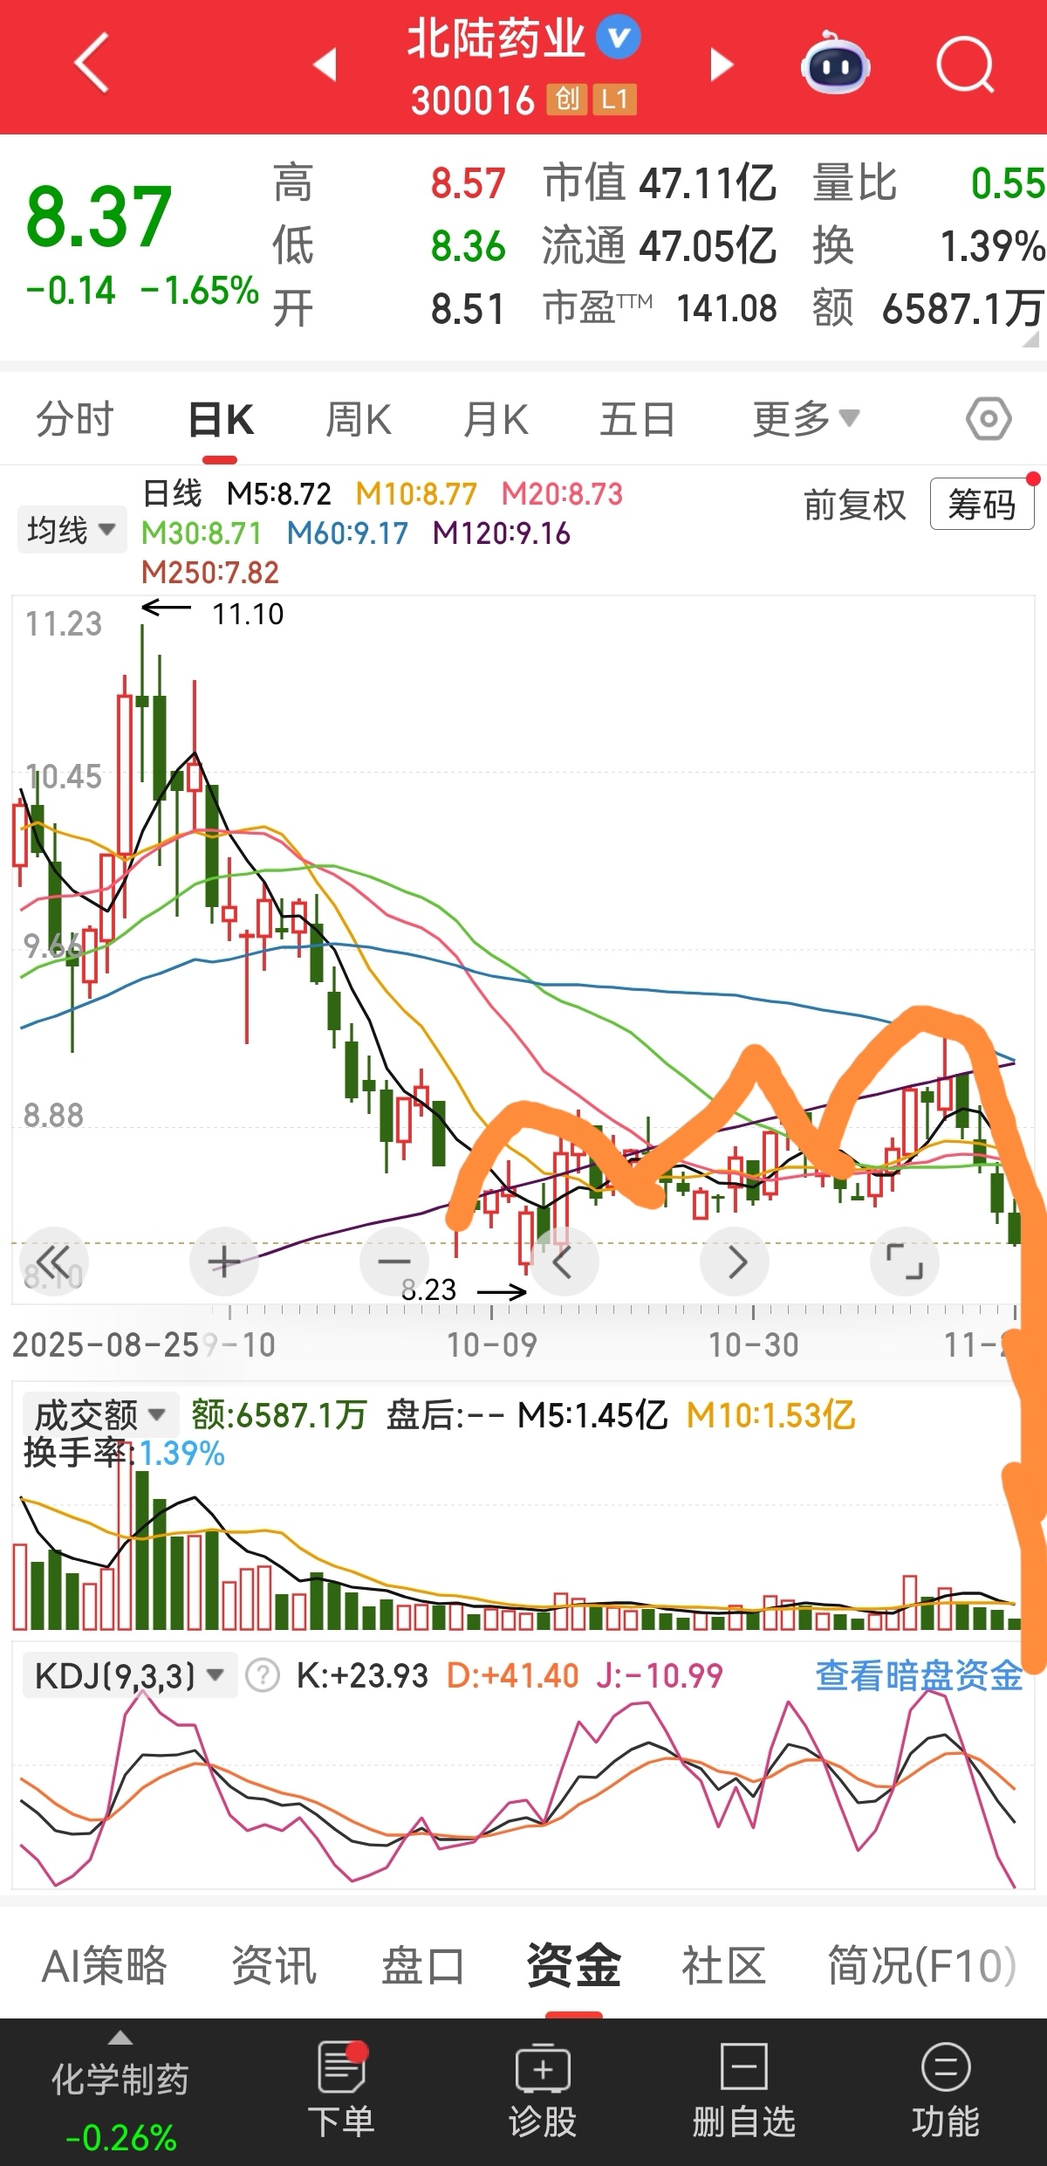Open the KDJ help question mark icon
The width and height of the screenshot is (1047, 2166).
pyautogui.click(x=263, y=1675)
